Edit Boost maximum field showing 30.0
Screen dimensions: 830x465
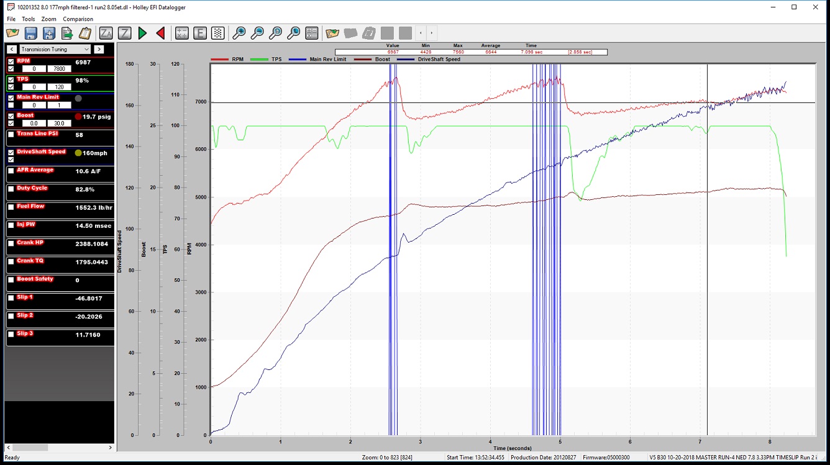tap(59, 124)
